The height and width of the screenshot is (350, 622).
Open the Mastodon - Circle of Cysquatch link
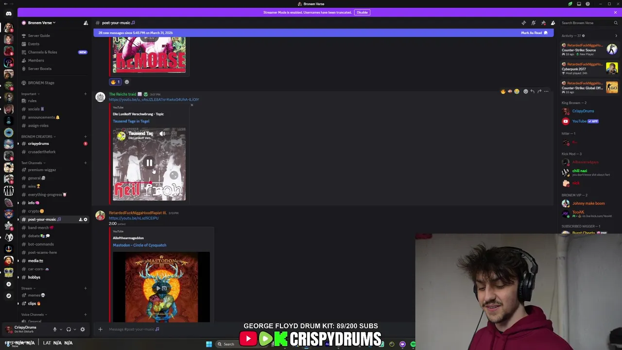click(139, 245)
